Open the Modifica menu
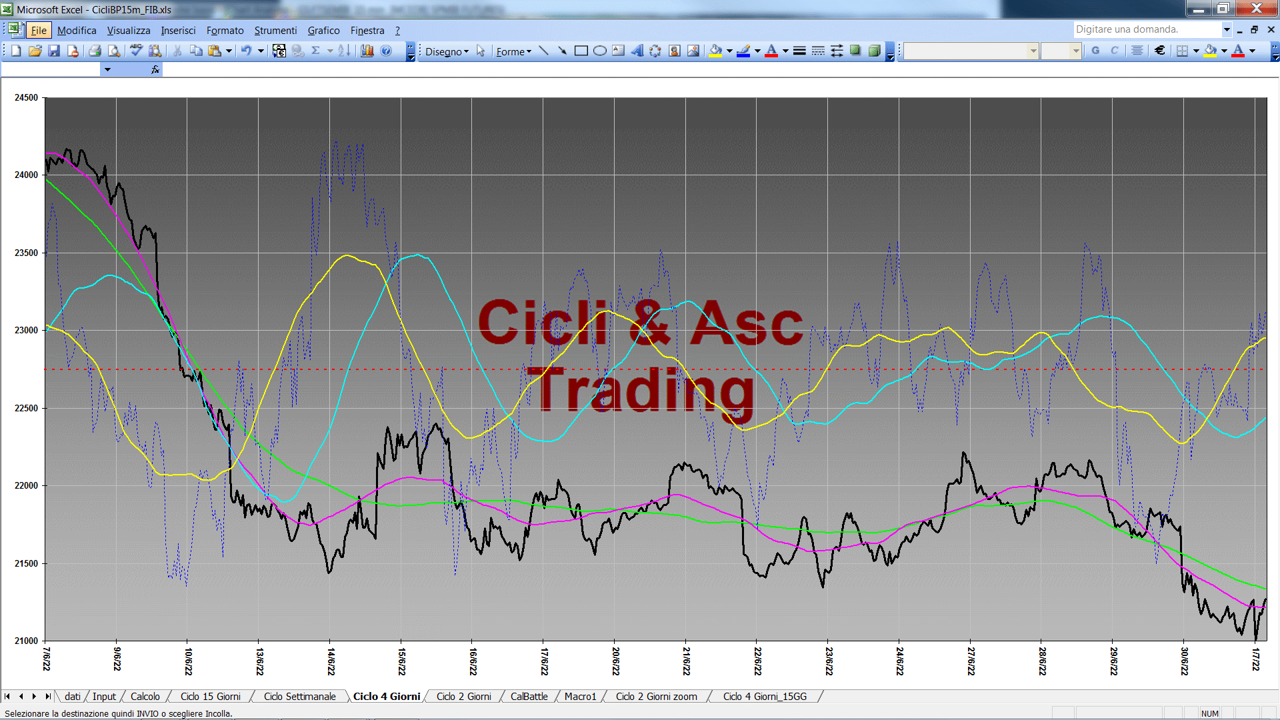 coord(77,30)
